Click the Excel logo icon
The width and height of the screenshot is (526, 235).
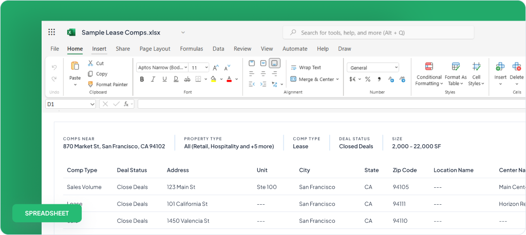coord(71,32)
